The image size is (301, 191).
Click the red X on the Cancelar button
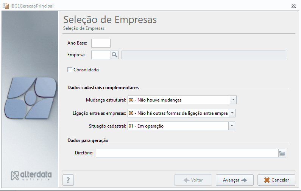(267, 180)
